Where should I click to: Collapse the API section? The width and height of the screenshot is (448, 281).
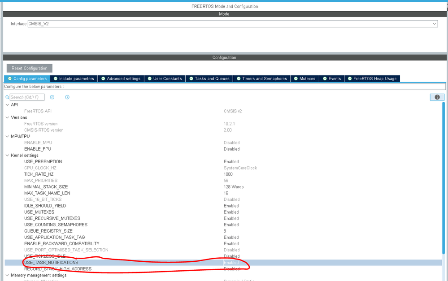8,105
